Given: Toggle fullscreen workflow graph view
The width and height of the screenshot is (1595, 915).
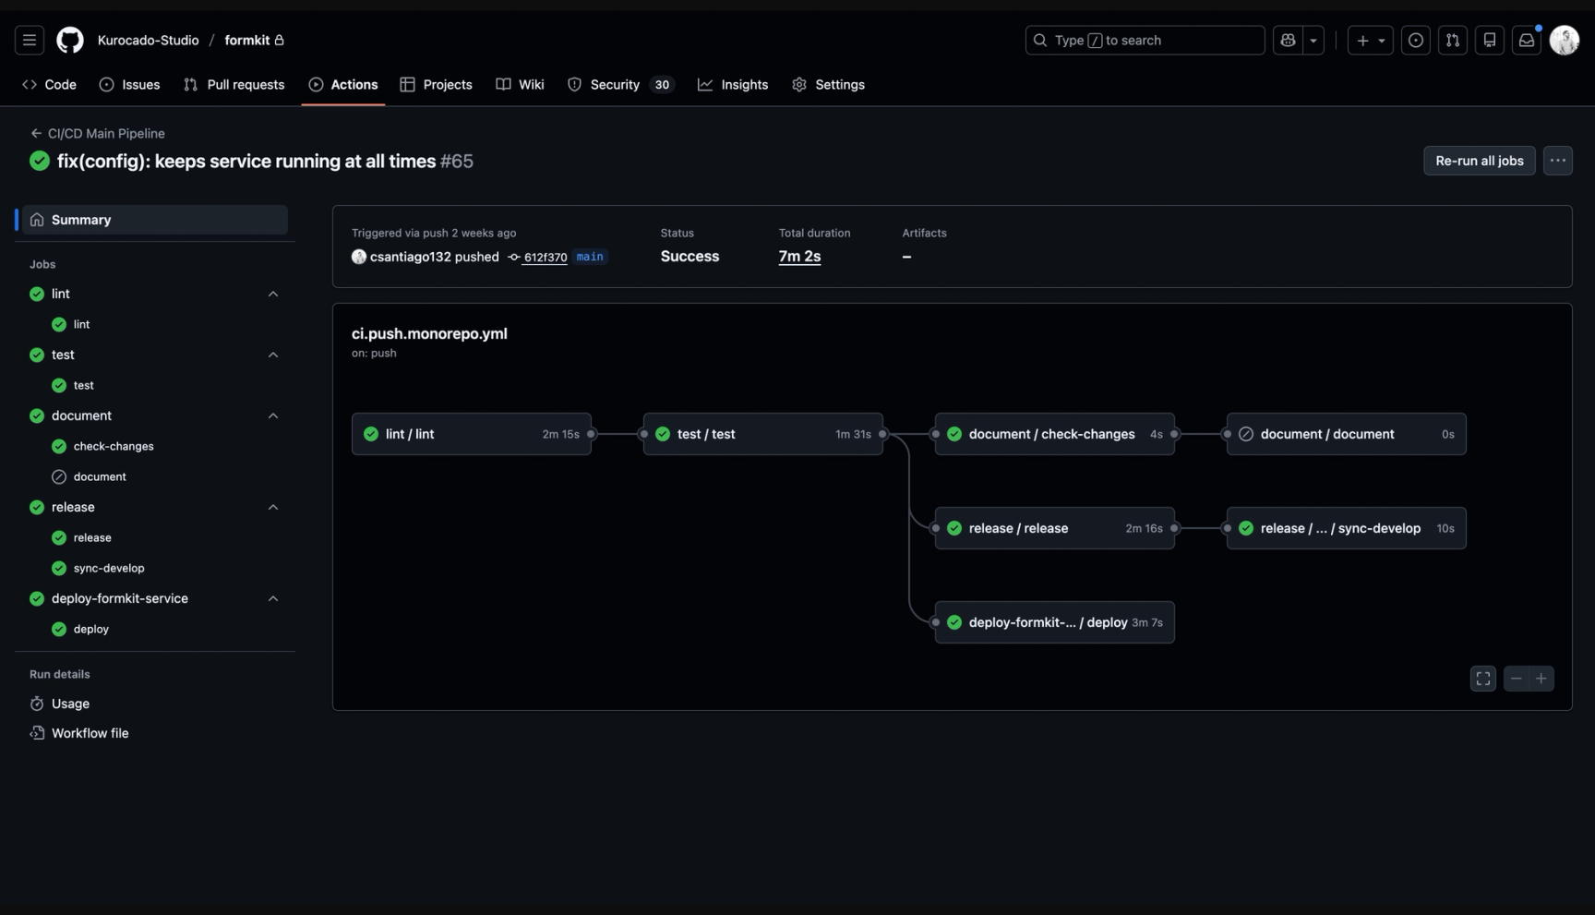Looking at the screenshot, I should click(x=1483, y=679).
